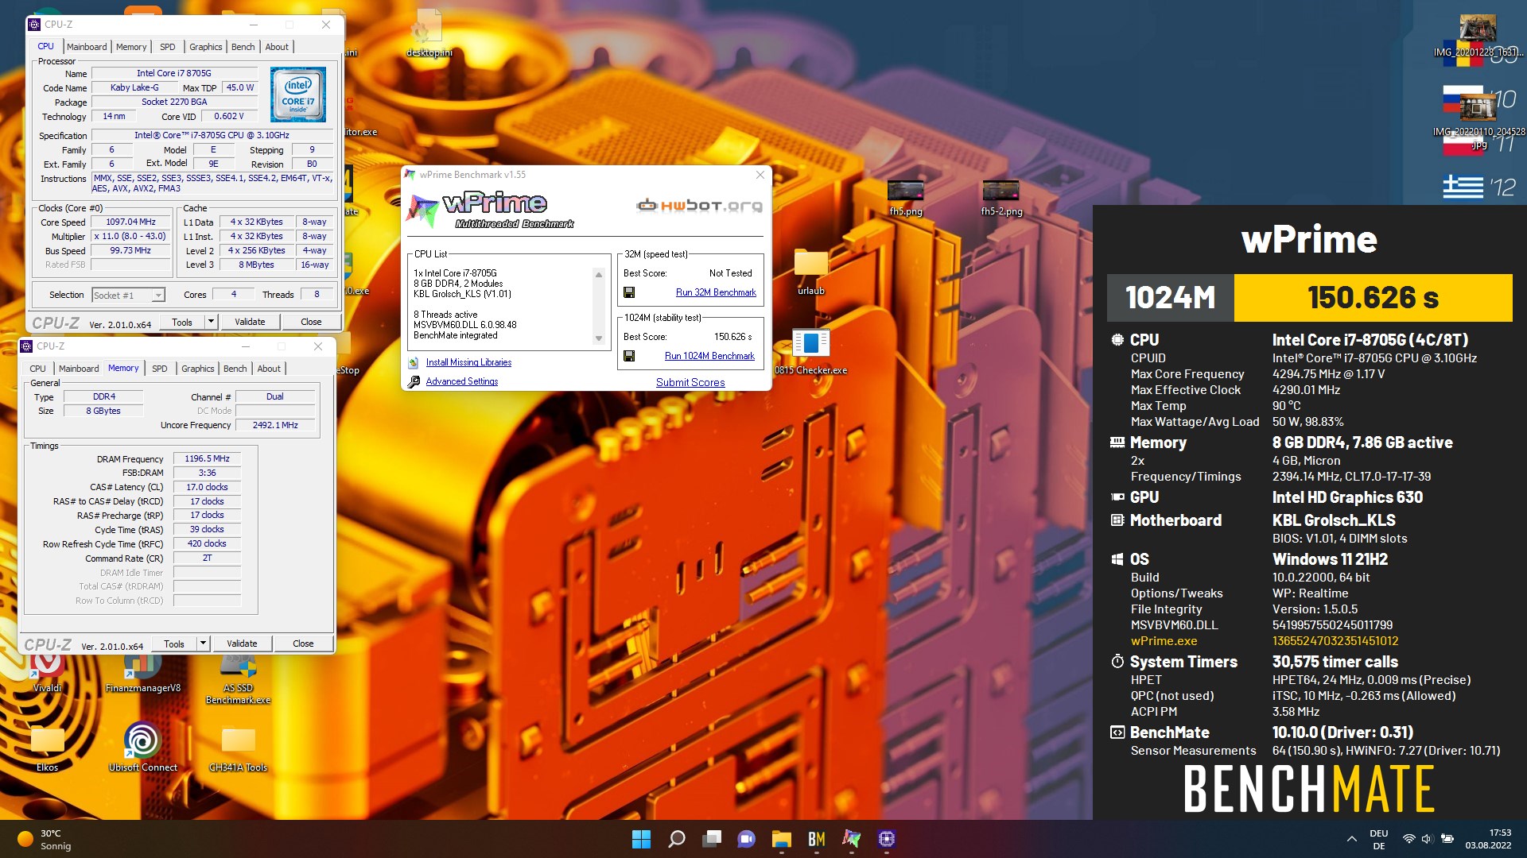Select the fh5-2.png desktop thumbnail
1527x858 pixels.
pyautogui.click(x=1001, y=197)
